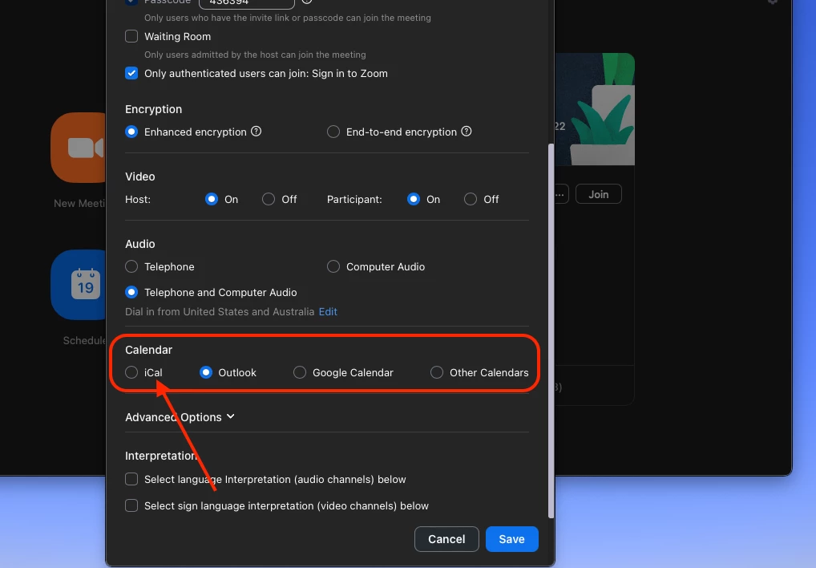This screenshot has width=816, height=568.
Task: Click the Passcode input field
Action: tap(247, 3)
